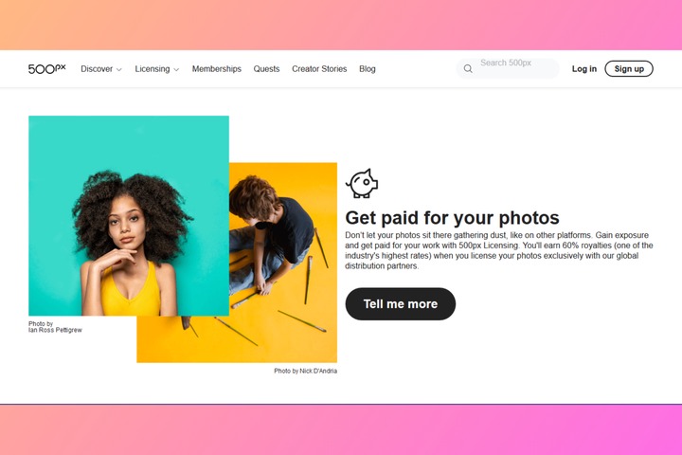
Task: Click Photo by Nick D'Andria credit
Action: pos(305,371)
